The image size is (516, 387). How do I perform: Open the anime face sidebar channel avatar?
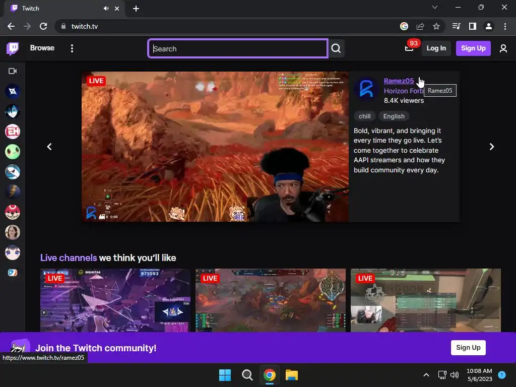point(13,252)
